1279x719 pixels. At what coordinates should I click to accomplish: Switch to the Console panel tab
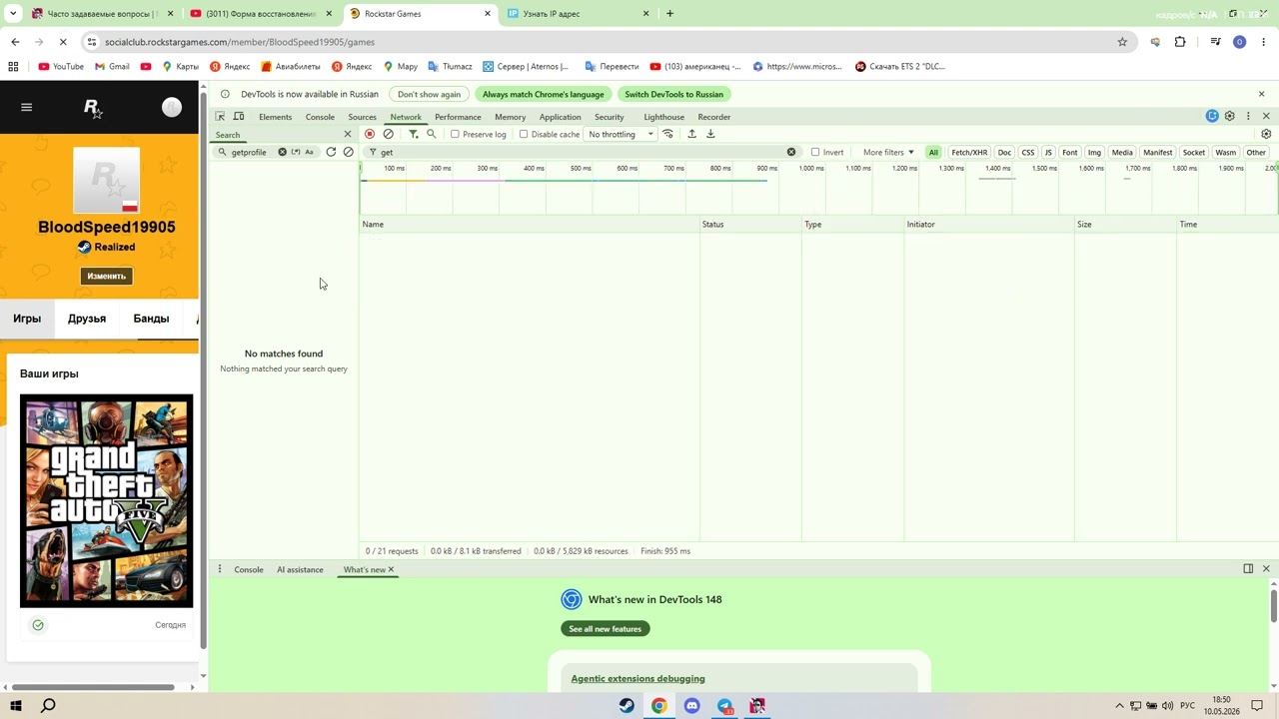(320, 117)
